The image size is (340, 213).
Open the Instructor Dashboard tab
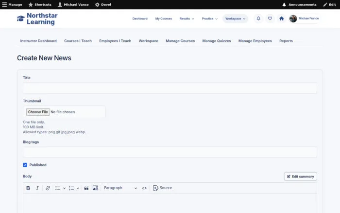(38, 41)
